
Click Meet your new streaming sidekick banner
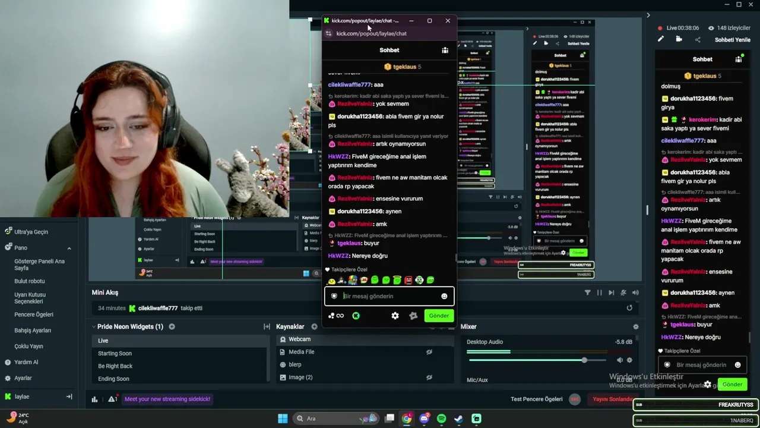tap(167, 399)
